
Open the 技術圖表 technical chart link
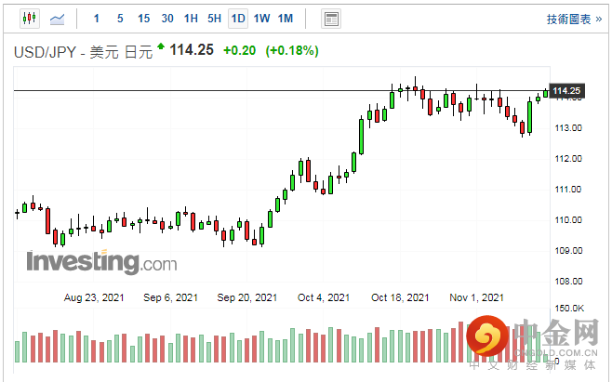(571, 19)
